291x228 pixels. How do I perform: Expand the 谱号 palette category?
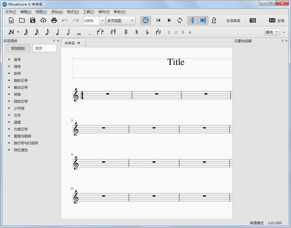click(17, 60)
